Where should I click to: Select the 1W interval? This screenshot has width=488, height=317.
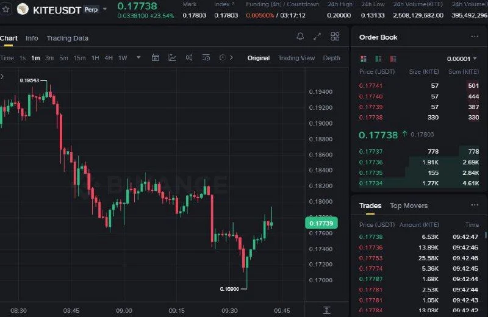click(x=123, y=58)
